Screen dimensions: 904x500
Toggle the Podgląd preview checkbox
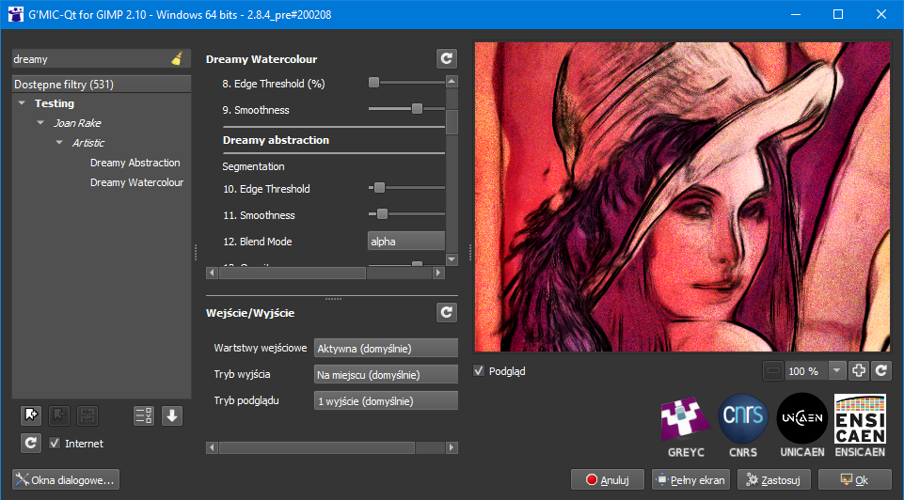pos(479,371)
